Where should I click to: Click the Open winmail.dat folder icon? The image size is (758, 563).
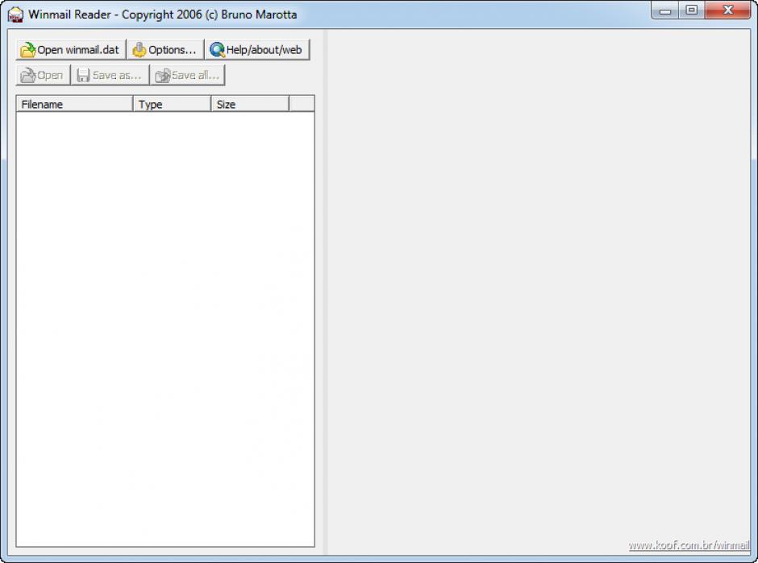[x=27, y=50]
